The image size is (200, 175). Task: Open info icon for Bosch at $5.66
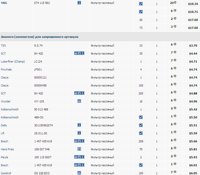tap(82, 141)
